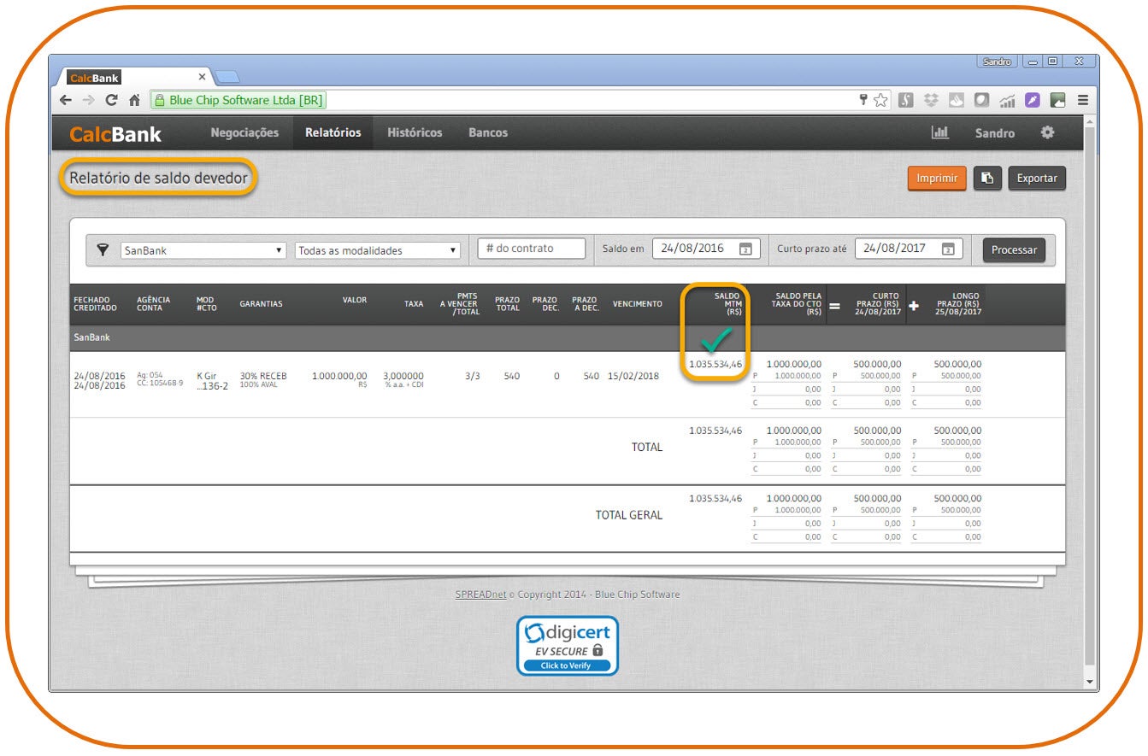Open calendar for Curto prazo até date

(947, 249)
